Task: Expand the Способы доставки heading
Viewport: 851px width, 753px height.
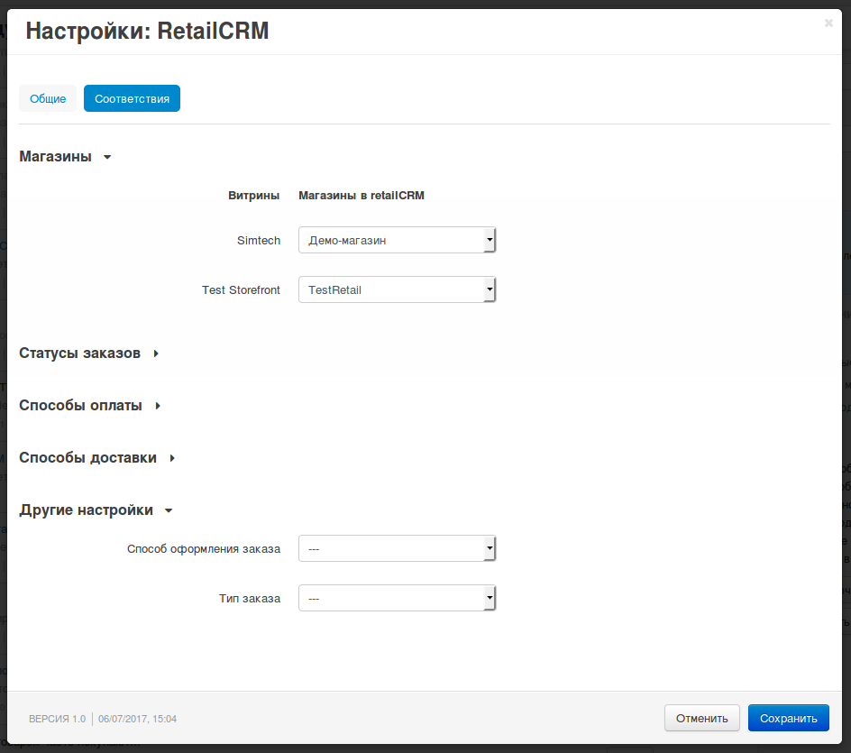Action: pyautogui.click(x=87, y=458)
